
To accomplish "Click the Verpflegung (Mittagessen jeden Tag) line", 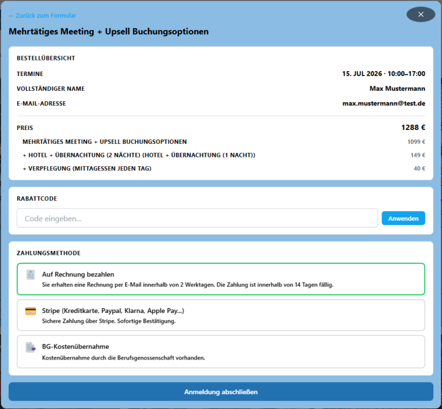I will coord(87,169).
